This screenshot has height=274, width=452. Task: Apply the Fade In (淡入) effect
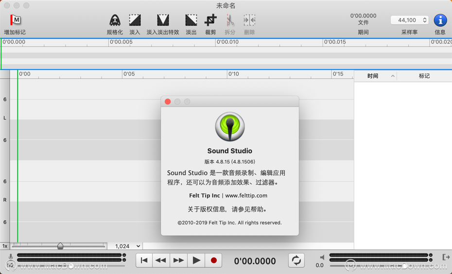[x=135, y=20]
